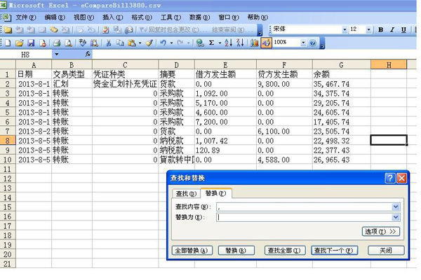
Task: Click the Save icon in the toolbar
Action: coord(30,43)
